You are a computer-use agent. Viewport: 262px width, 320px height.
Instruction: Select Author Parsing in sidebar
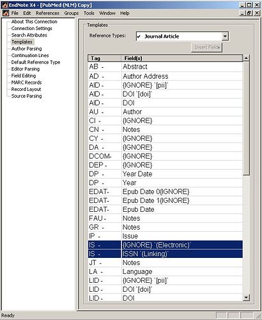[x=27, y=49]
